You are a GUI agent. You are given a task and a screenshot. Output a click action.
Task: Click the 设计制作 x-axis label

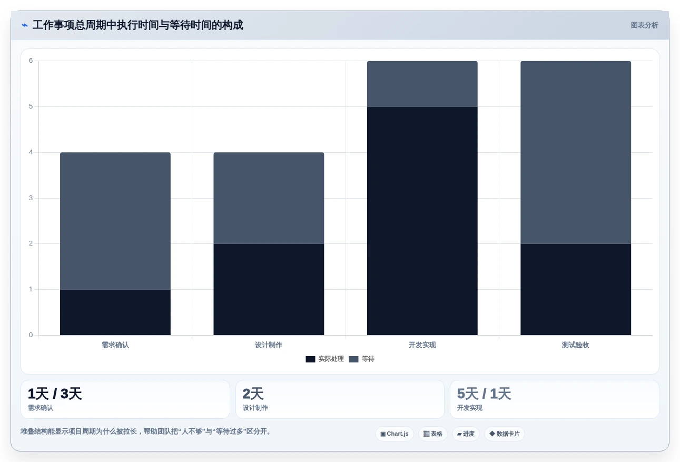pos(269,345)
